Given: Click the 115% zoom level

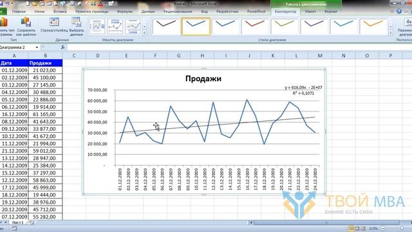Looking at the screenshot, I should (x=373, y=229).
